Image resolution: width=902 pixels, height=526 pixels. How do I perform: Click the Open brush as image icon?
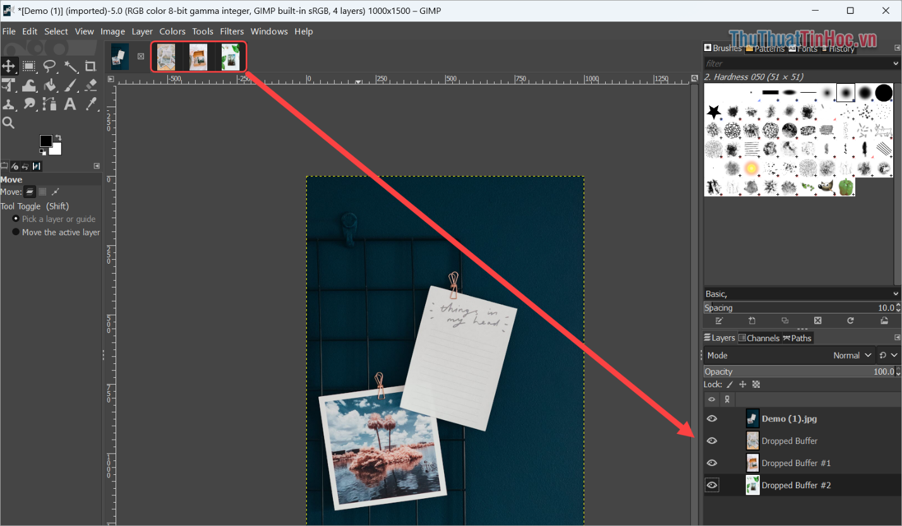[x=884, y=320]
